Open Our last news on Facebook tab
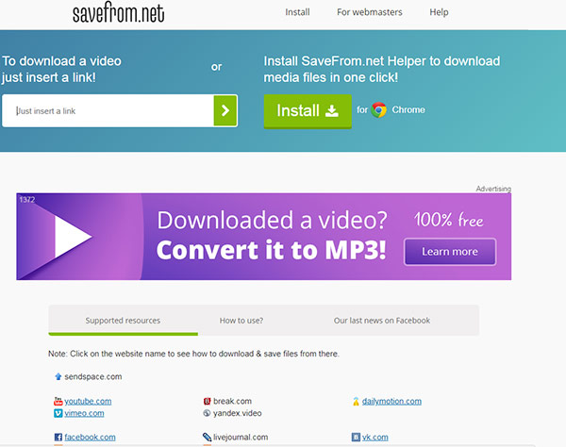566x447 pixels. 382,321
